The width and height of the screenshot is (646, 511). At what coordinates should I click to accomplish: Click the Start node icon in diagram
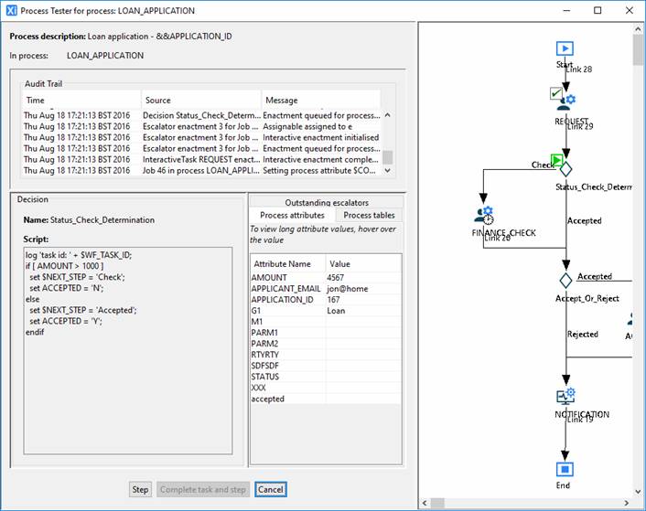(x=565, y=48)
